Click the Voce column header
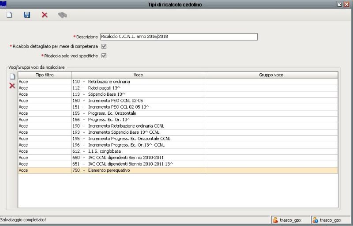This screenshot has height=226, width=353. point(138,75)
